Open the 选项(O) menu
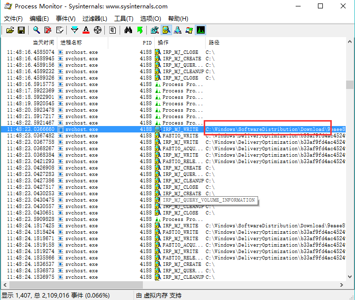The image size is (355, 300). pyautogui.click(x=151, y=19)
